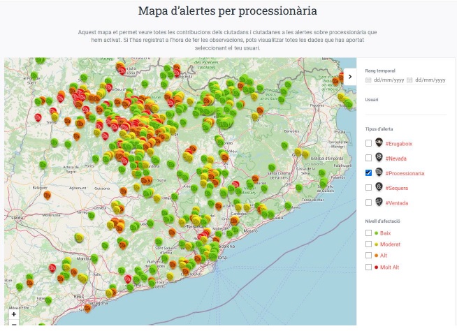
Task: Click the #Processionaria alert icon
Action: coord(379,172)
